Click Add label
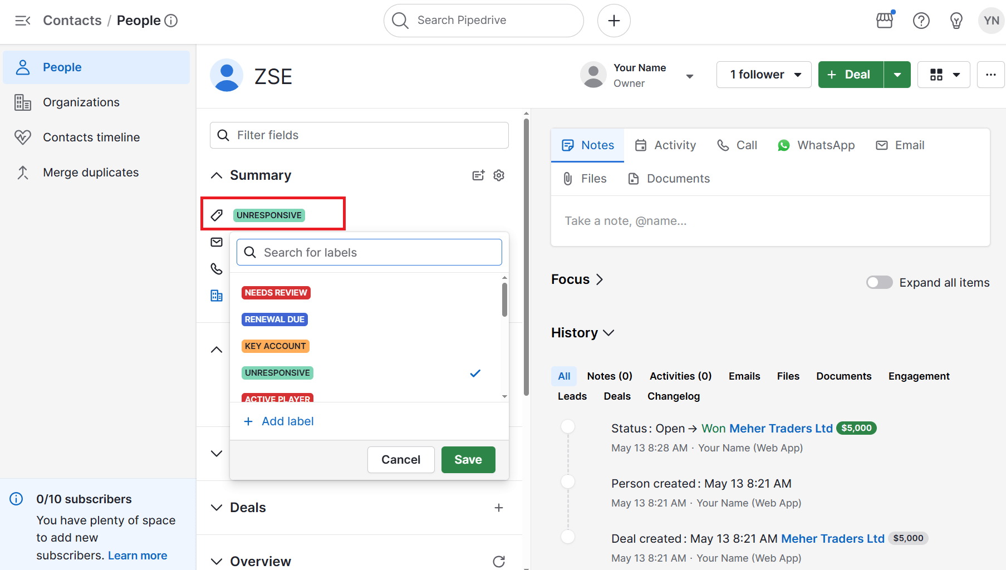Viewport: 1006px width, 570px height. coord(278,421)
